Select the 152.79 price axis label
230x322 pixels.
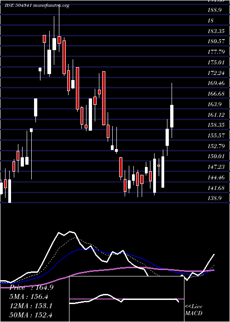pyautogui.click(x=216, y=146)
